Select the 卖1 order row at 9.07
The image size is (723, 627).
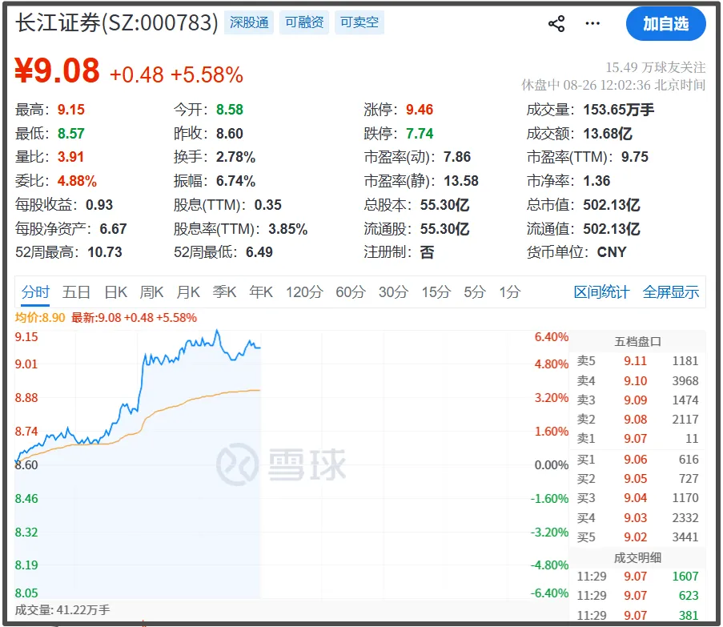(x=637, y=439)
